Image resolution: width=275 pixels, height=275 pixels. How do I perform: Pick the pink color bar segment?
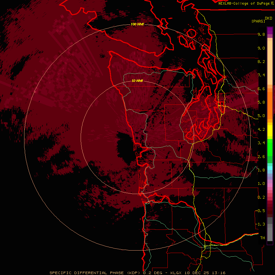(270, 185)
